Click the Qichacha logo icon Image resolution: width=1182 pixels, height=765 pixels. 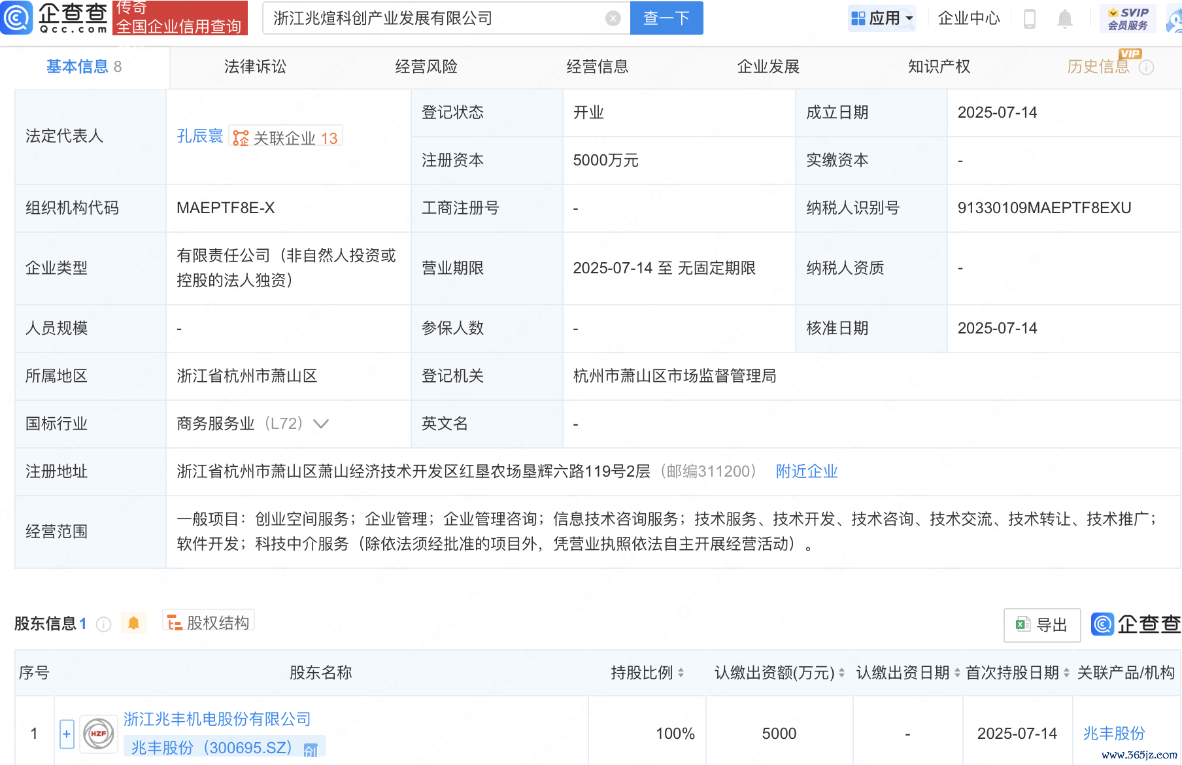click(16, 18)
